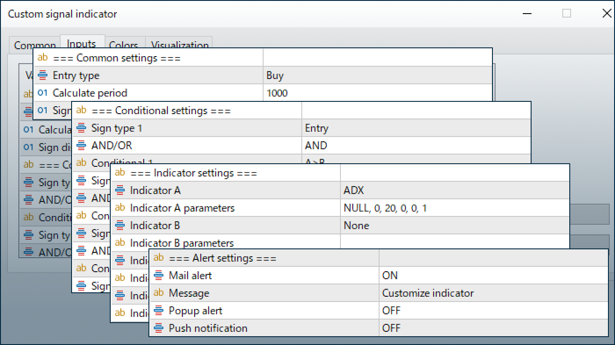Image resolution: width=615 pixels, height=345 pixels.
Task: Close the Custom signal indicator dialog
Action: pyautogui.click(x=607, y=14)
